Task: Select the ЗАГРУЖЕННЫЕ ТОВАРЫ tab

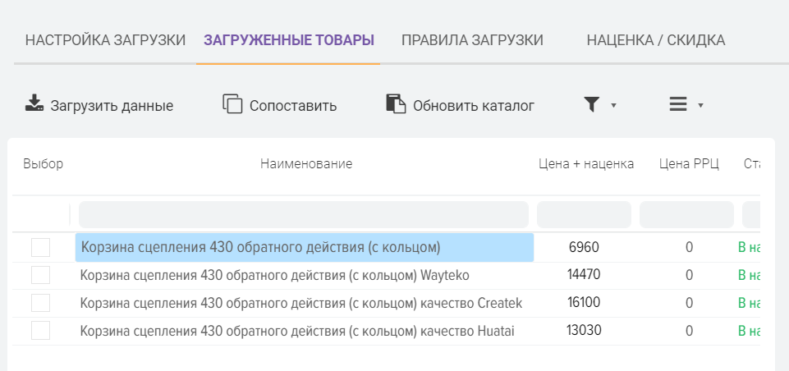Action: 288,40
